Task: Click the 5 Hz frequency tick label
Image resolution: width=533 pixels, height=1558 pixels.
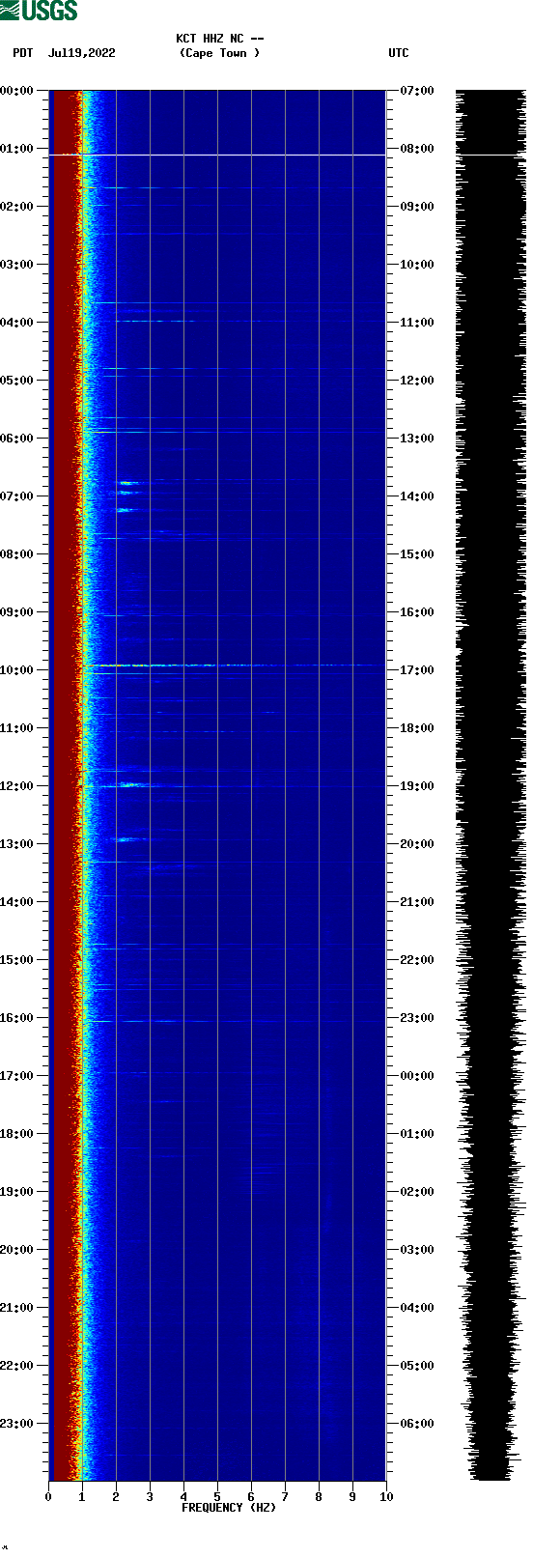Action: [x=217, y=1497]
